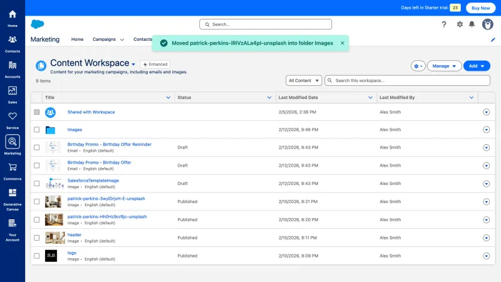Click the Content Workspace page icon
Image resolution: width=501 pixels, height=282 pixels.
tap(41, 66)
